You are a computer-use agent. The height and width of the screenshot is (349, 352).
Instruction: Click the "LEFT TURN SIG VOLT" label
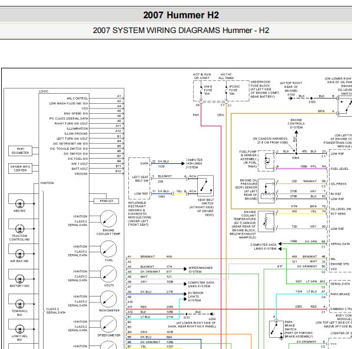click(x=72, y=139)
